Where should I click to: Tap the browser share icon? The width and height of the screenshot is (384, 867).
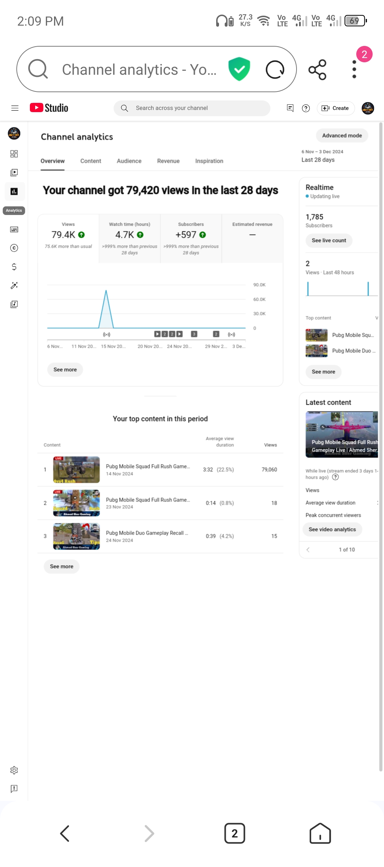click(318, 69)
